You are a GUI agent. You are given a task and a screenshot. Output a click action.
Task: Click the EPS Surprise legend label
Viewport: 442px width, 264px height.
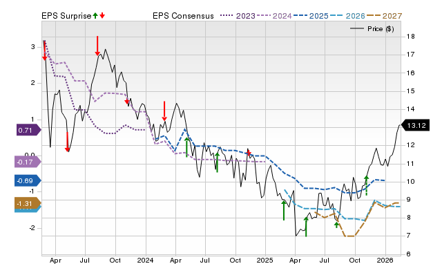coord(66,16)
